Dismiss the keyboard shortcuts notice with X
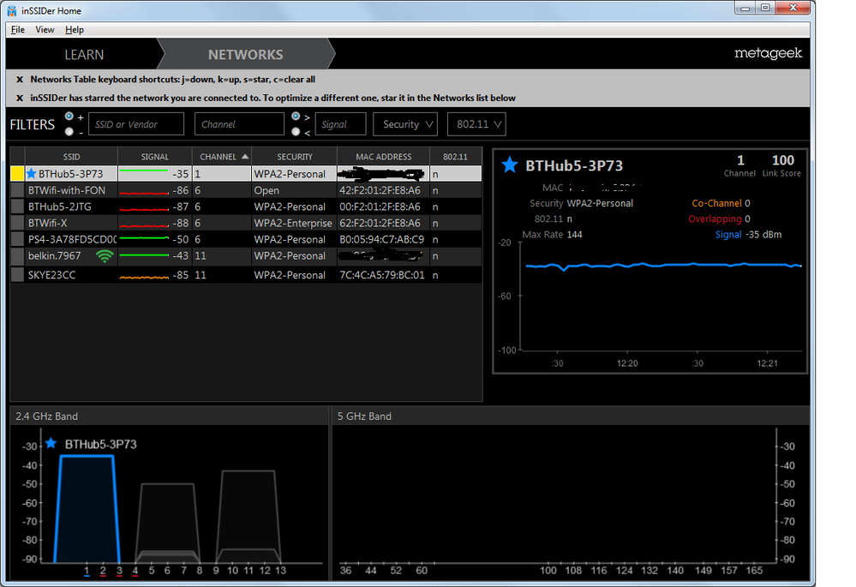Screen dimensions: 856x587 point(20,80)
